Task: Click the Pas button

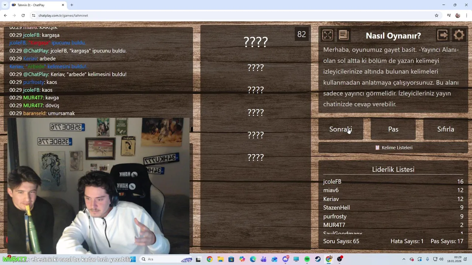Action: [393, 129]
